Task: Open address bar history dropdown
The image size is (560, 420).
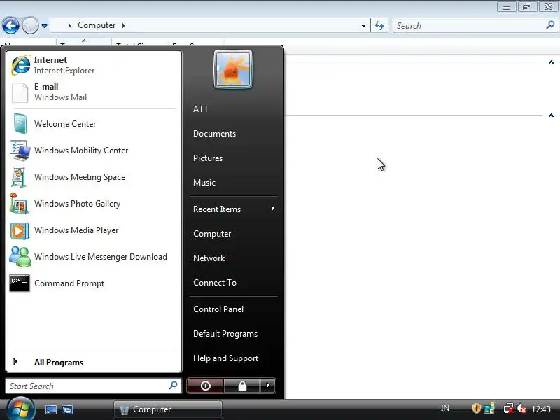Action: pos(363,26)
